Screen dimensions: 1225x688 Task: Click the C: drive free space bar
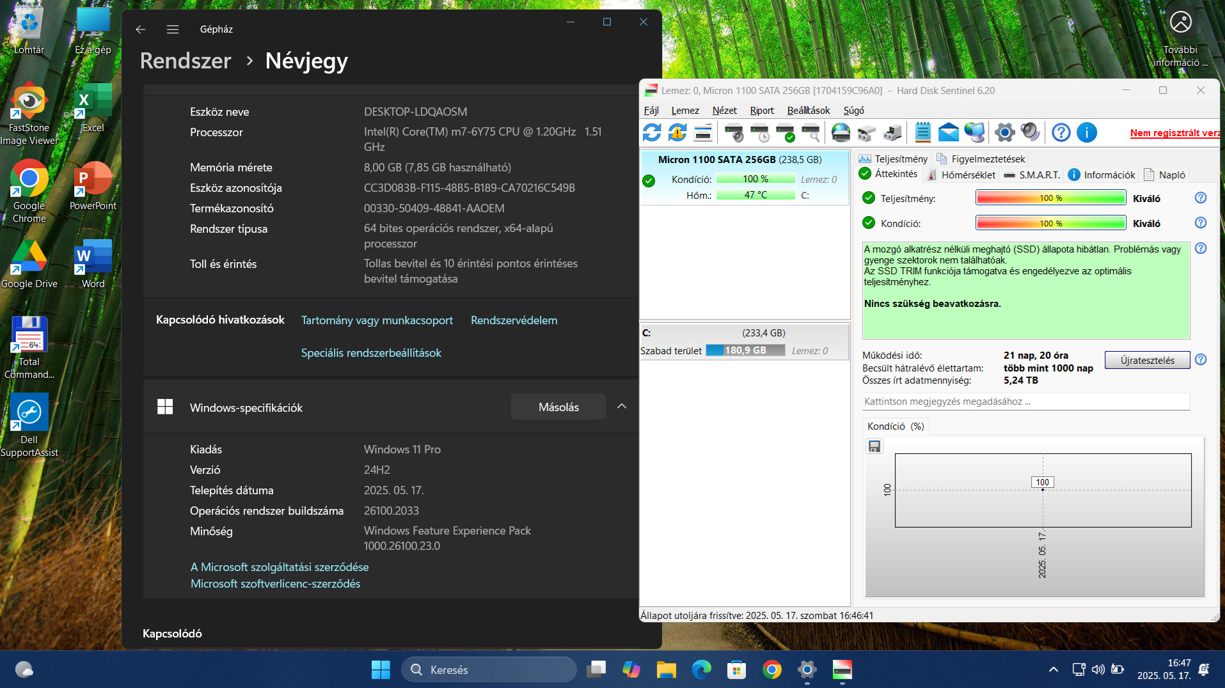[745, 350]
